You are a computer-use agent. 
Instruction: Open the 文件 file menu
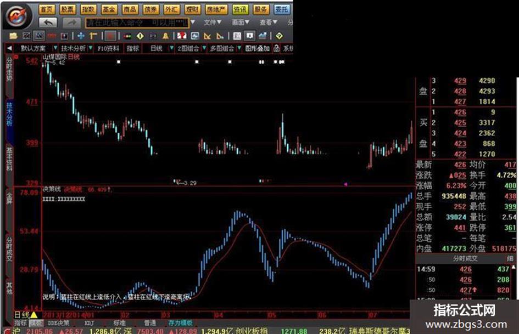[212, 22]
